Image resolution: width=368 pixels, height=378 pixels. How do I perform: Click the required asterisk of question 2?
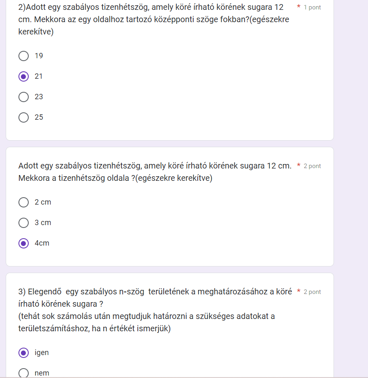(299, 7)
